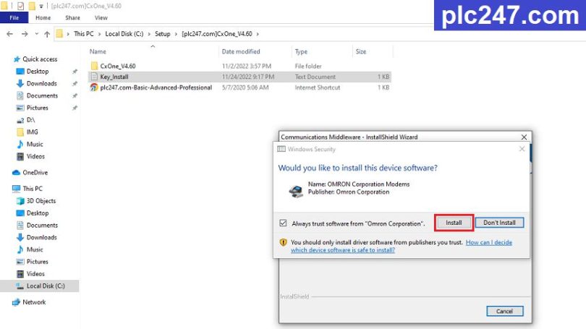Open pinned Desktop under Quick access
Image resolution: width=586 pixels, height=329 pixels.
(38, 72)
